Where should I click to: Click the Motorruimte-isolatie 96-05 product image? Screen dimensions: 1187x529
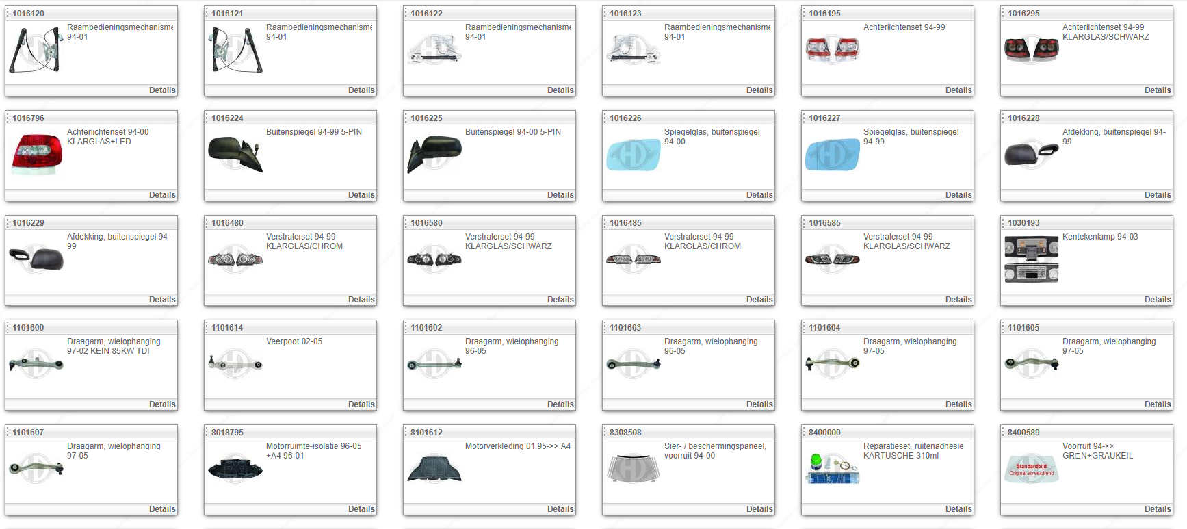[235, 469]
